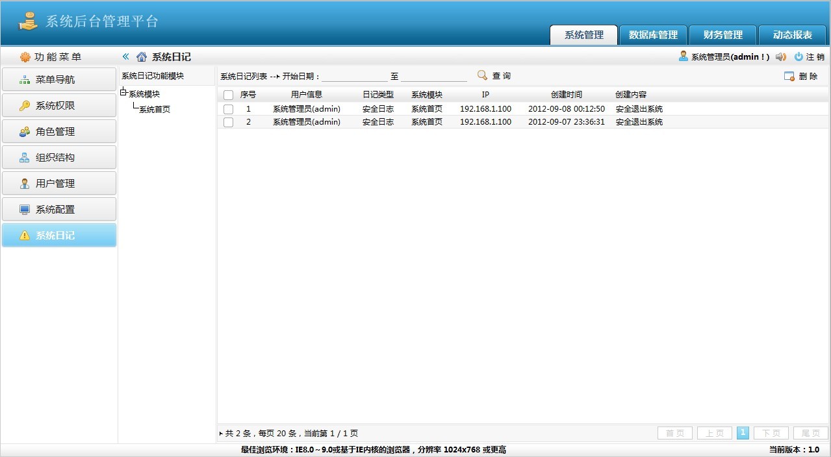This screenshot has height=457, width=831.
Task: Open the 动态报表 tab
Action: point(792,34)
